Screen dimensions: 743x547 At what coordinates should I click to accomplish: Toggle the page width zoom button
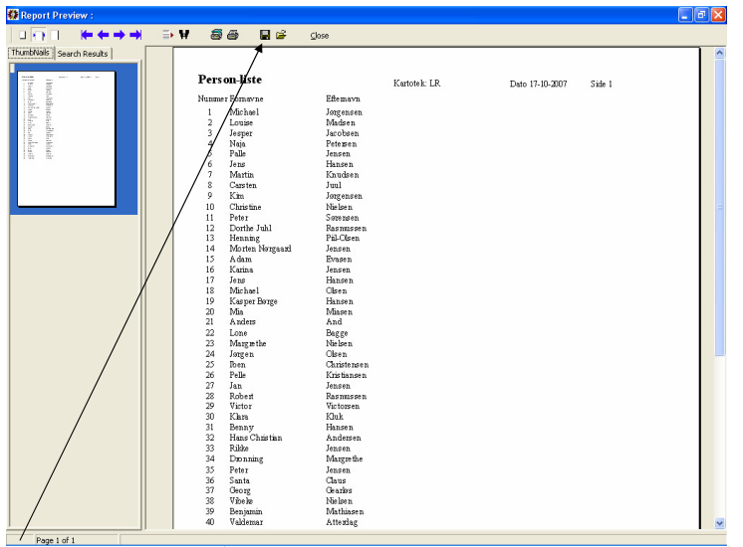pos(39,35)
